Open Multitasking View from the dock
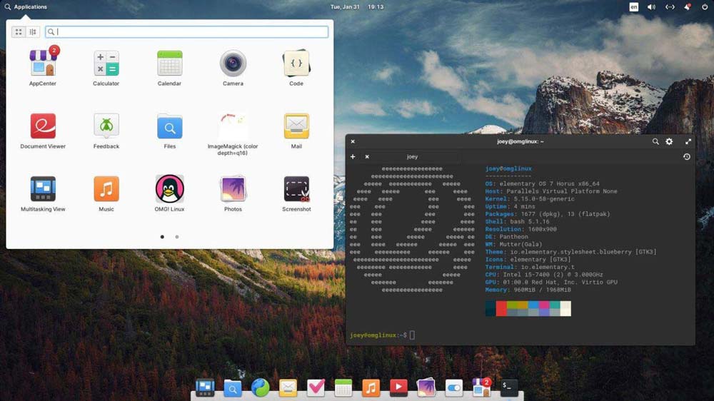This screenshot has height=401, width=714. [x=205, y=388]
